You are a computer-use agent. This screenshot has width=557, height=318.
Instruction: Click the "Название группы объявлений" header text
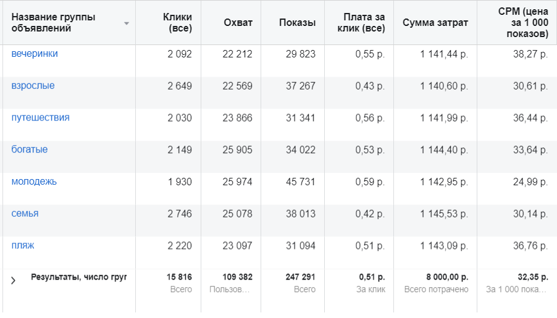coord(53,23)
